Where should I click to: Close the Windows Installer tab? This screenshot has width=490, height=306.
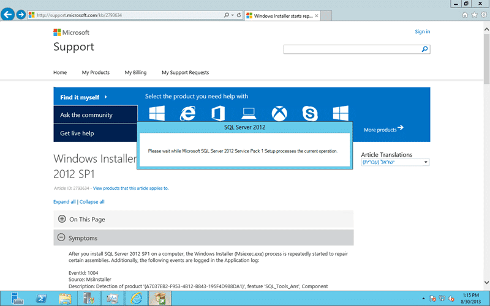pos(316,16)
